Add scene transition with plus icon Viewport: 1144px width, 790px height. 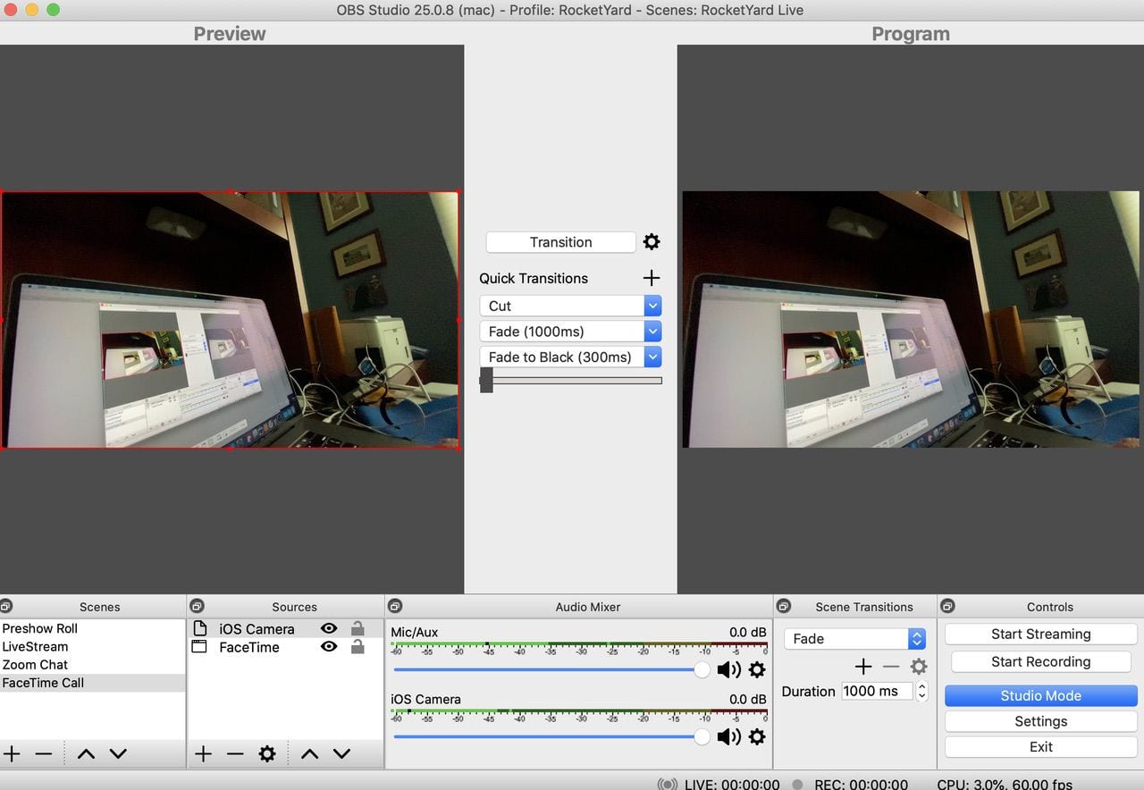(862, 667)
